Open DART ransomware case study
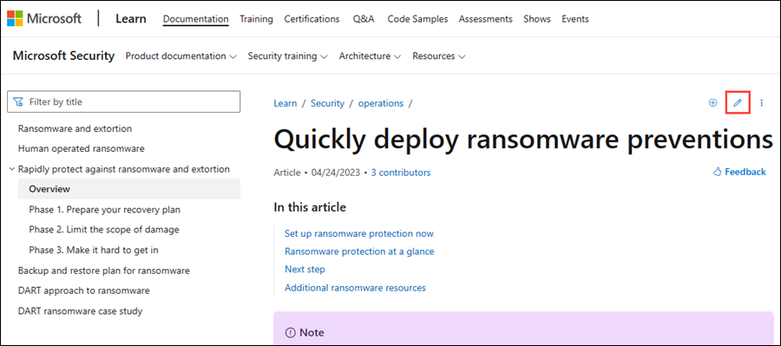The image size is (781, 346). 80,311
